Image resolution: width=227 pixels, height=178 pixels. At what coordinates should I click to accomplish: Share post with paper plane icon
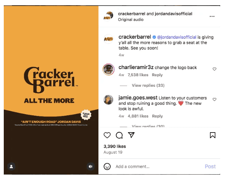click(131, 135)
